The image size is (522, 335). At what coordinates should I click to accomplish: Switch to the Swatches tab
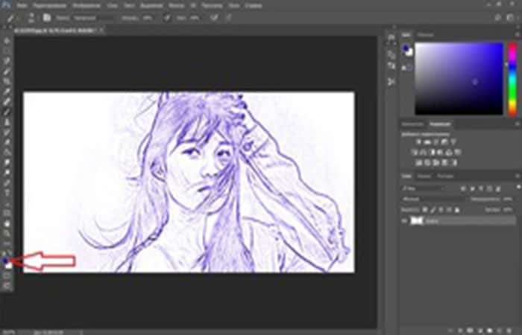tap(426, 35)
